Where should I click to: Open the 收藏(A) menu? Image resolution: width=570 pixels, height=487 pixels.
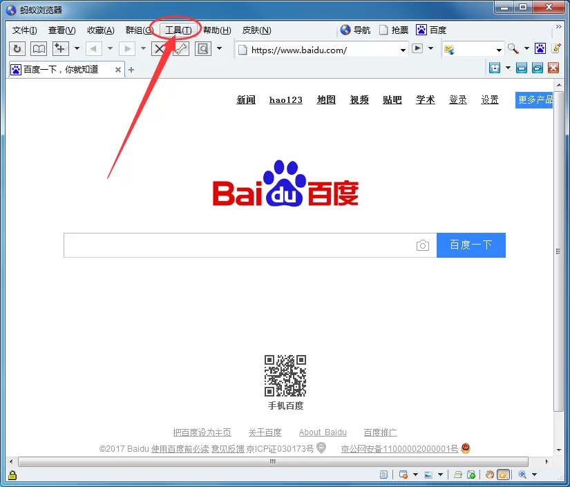101,30
